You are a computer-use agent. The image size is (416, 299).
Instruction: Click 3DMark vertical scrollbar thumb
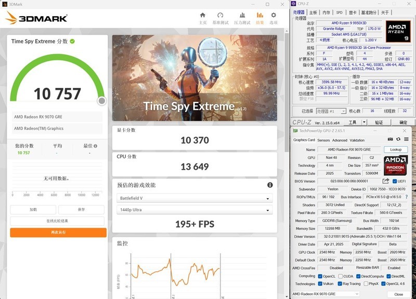[x=287, y=93]
